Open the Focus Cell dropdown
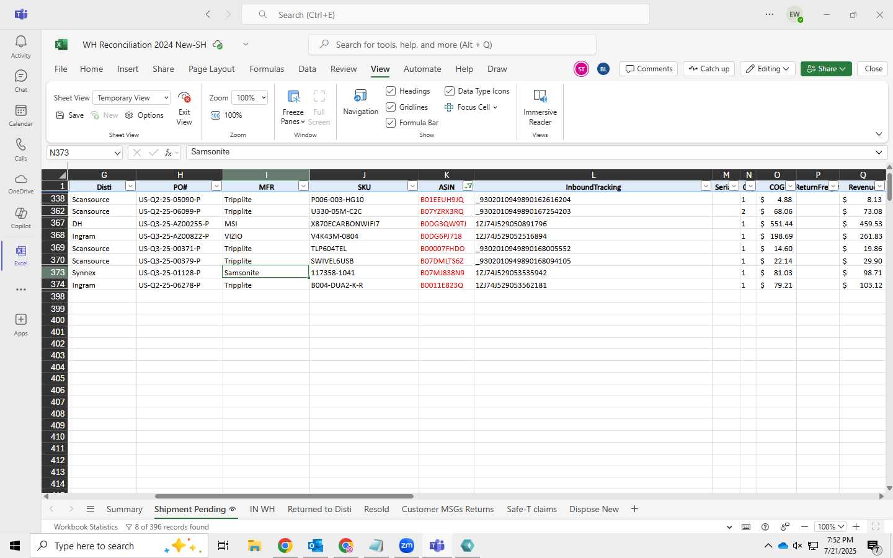The height and width of the screenshot is (558, 893). [495, 107]
